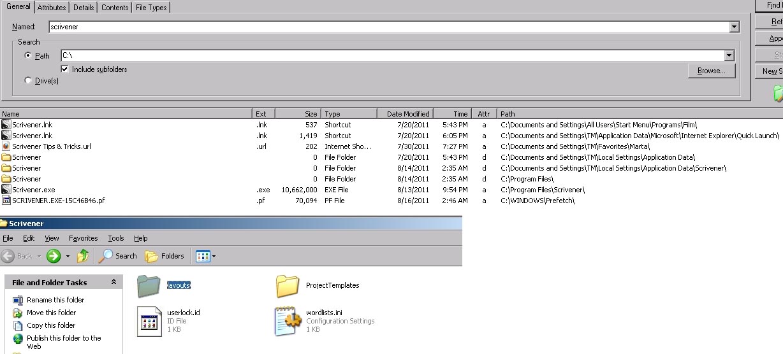Viewport: 783px width, 354px height.
Task: Click the green folder icon at right edge
Action: click(778, 94)
